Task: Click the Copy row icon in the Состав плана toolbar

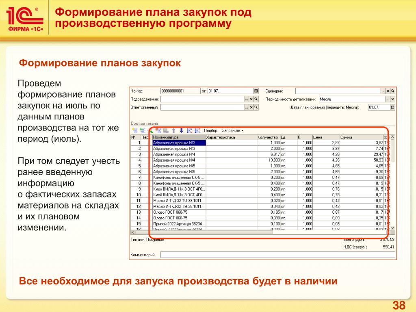Action: click(x=143, y=130)
